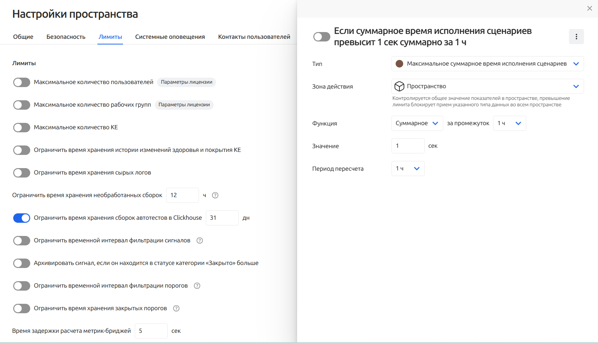Close the limit details side panel
This screenshot has height=343, width=598.
tap(589, 8)
